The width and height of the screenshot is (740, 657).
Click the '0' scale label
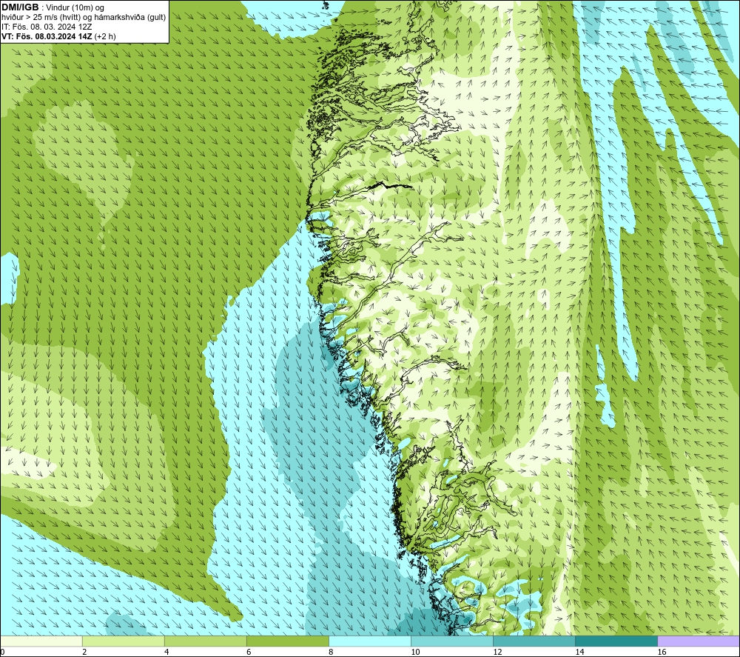2,652
